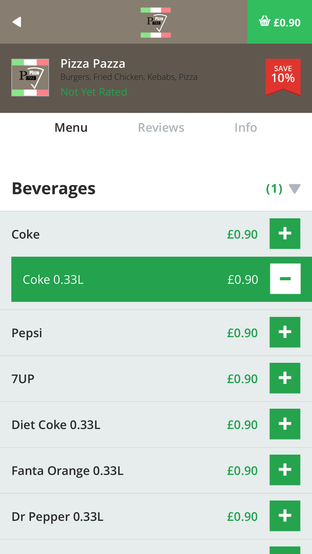Screen dimensions: 312x554
Task: Tap the Pizza Pazza restaurant thumbnail
Action: tap(30, 78)
